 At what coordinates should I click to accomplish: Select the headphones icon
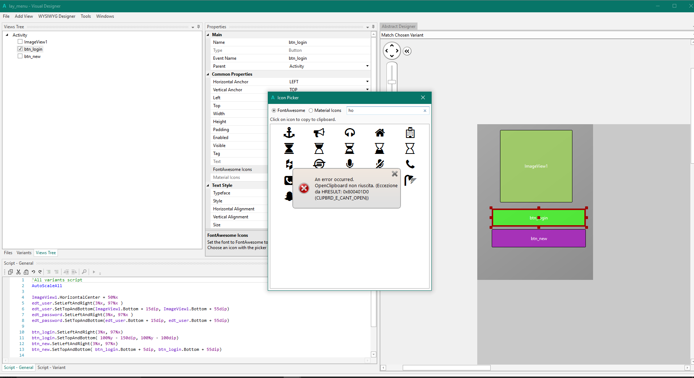click(350, 133)
